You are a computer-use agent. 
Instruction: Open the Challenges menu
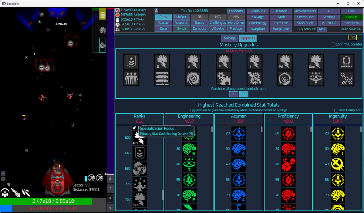coord(218,23)
